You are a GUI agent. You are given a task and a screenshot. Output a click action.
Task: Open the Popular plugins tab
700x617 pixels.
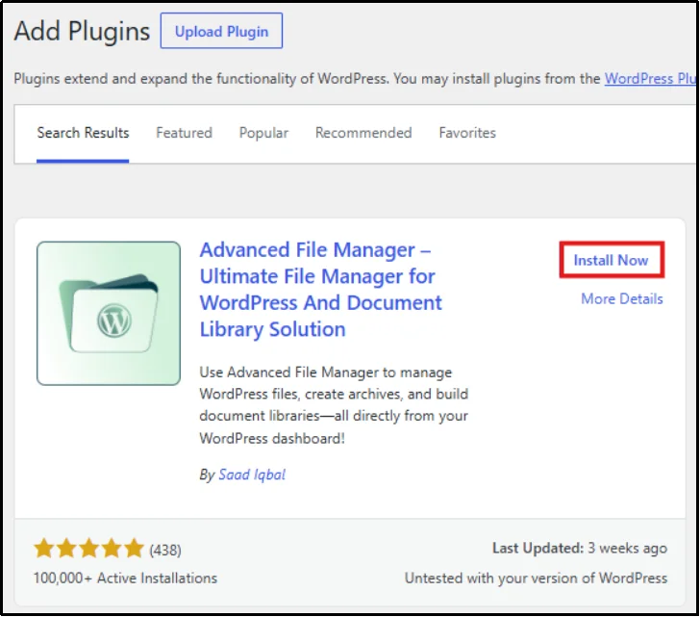263,133
